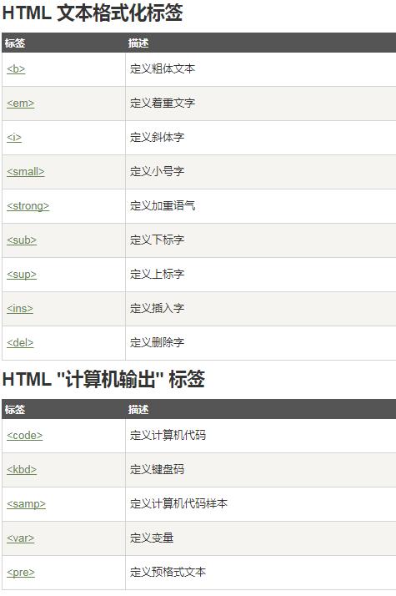Select the text 定义预格式文本
The width and height of the screenshot is (396, 596).
[168, 572]
